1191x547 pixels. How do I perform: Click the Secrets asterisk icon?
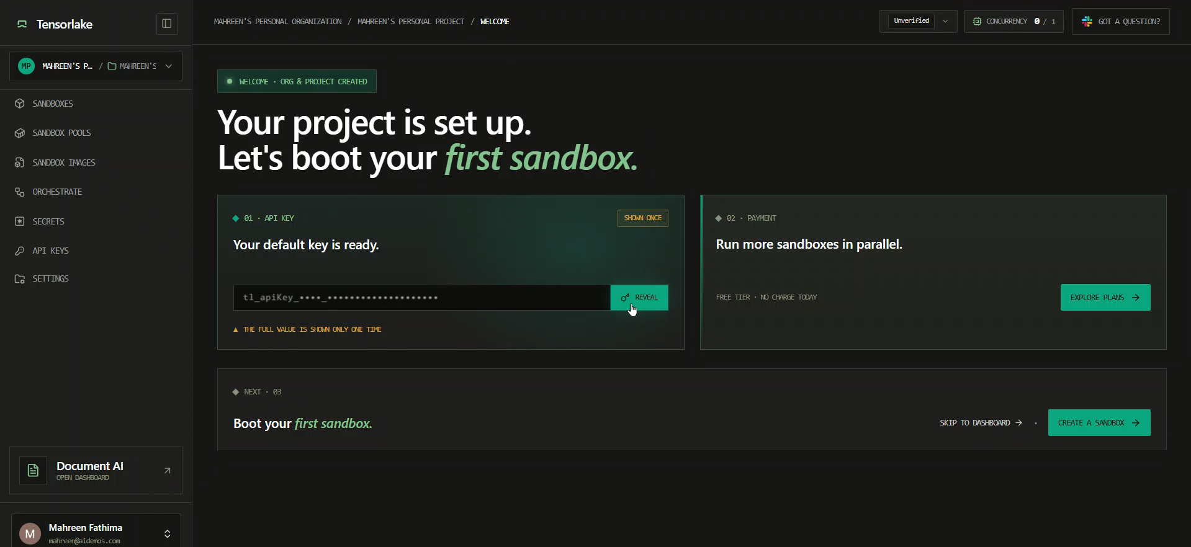pyautogui.click(x=20, y=221)
